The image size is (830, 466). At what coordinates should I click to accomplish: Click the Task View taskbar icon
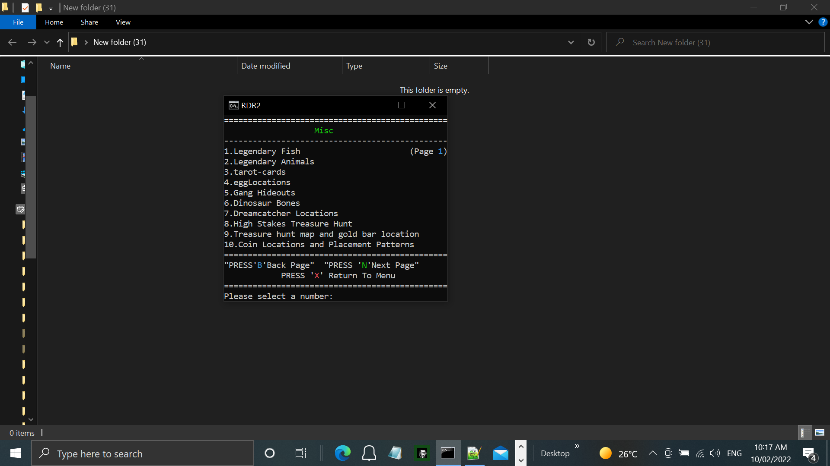(x=300, y=453)
